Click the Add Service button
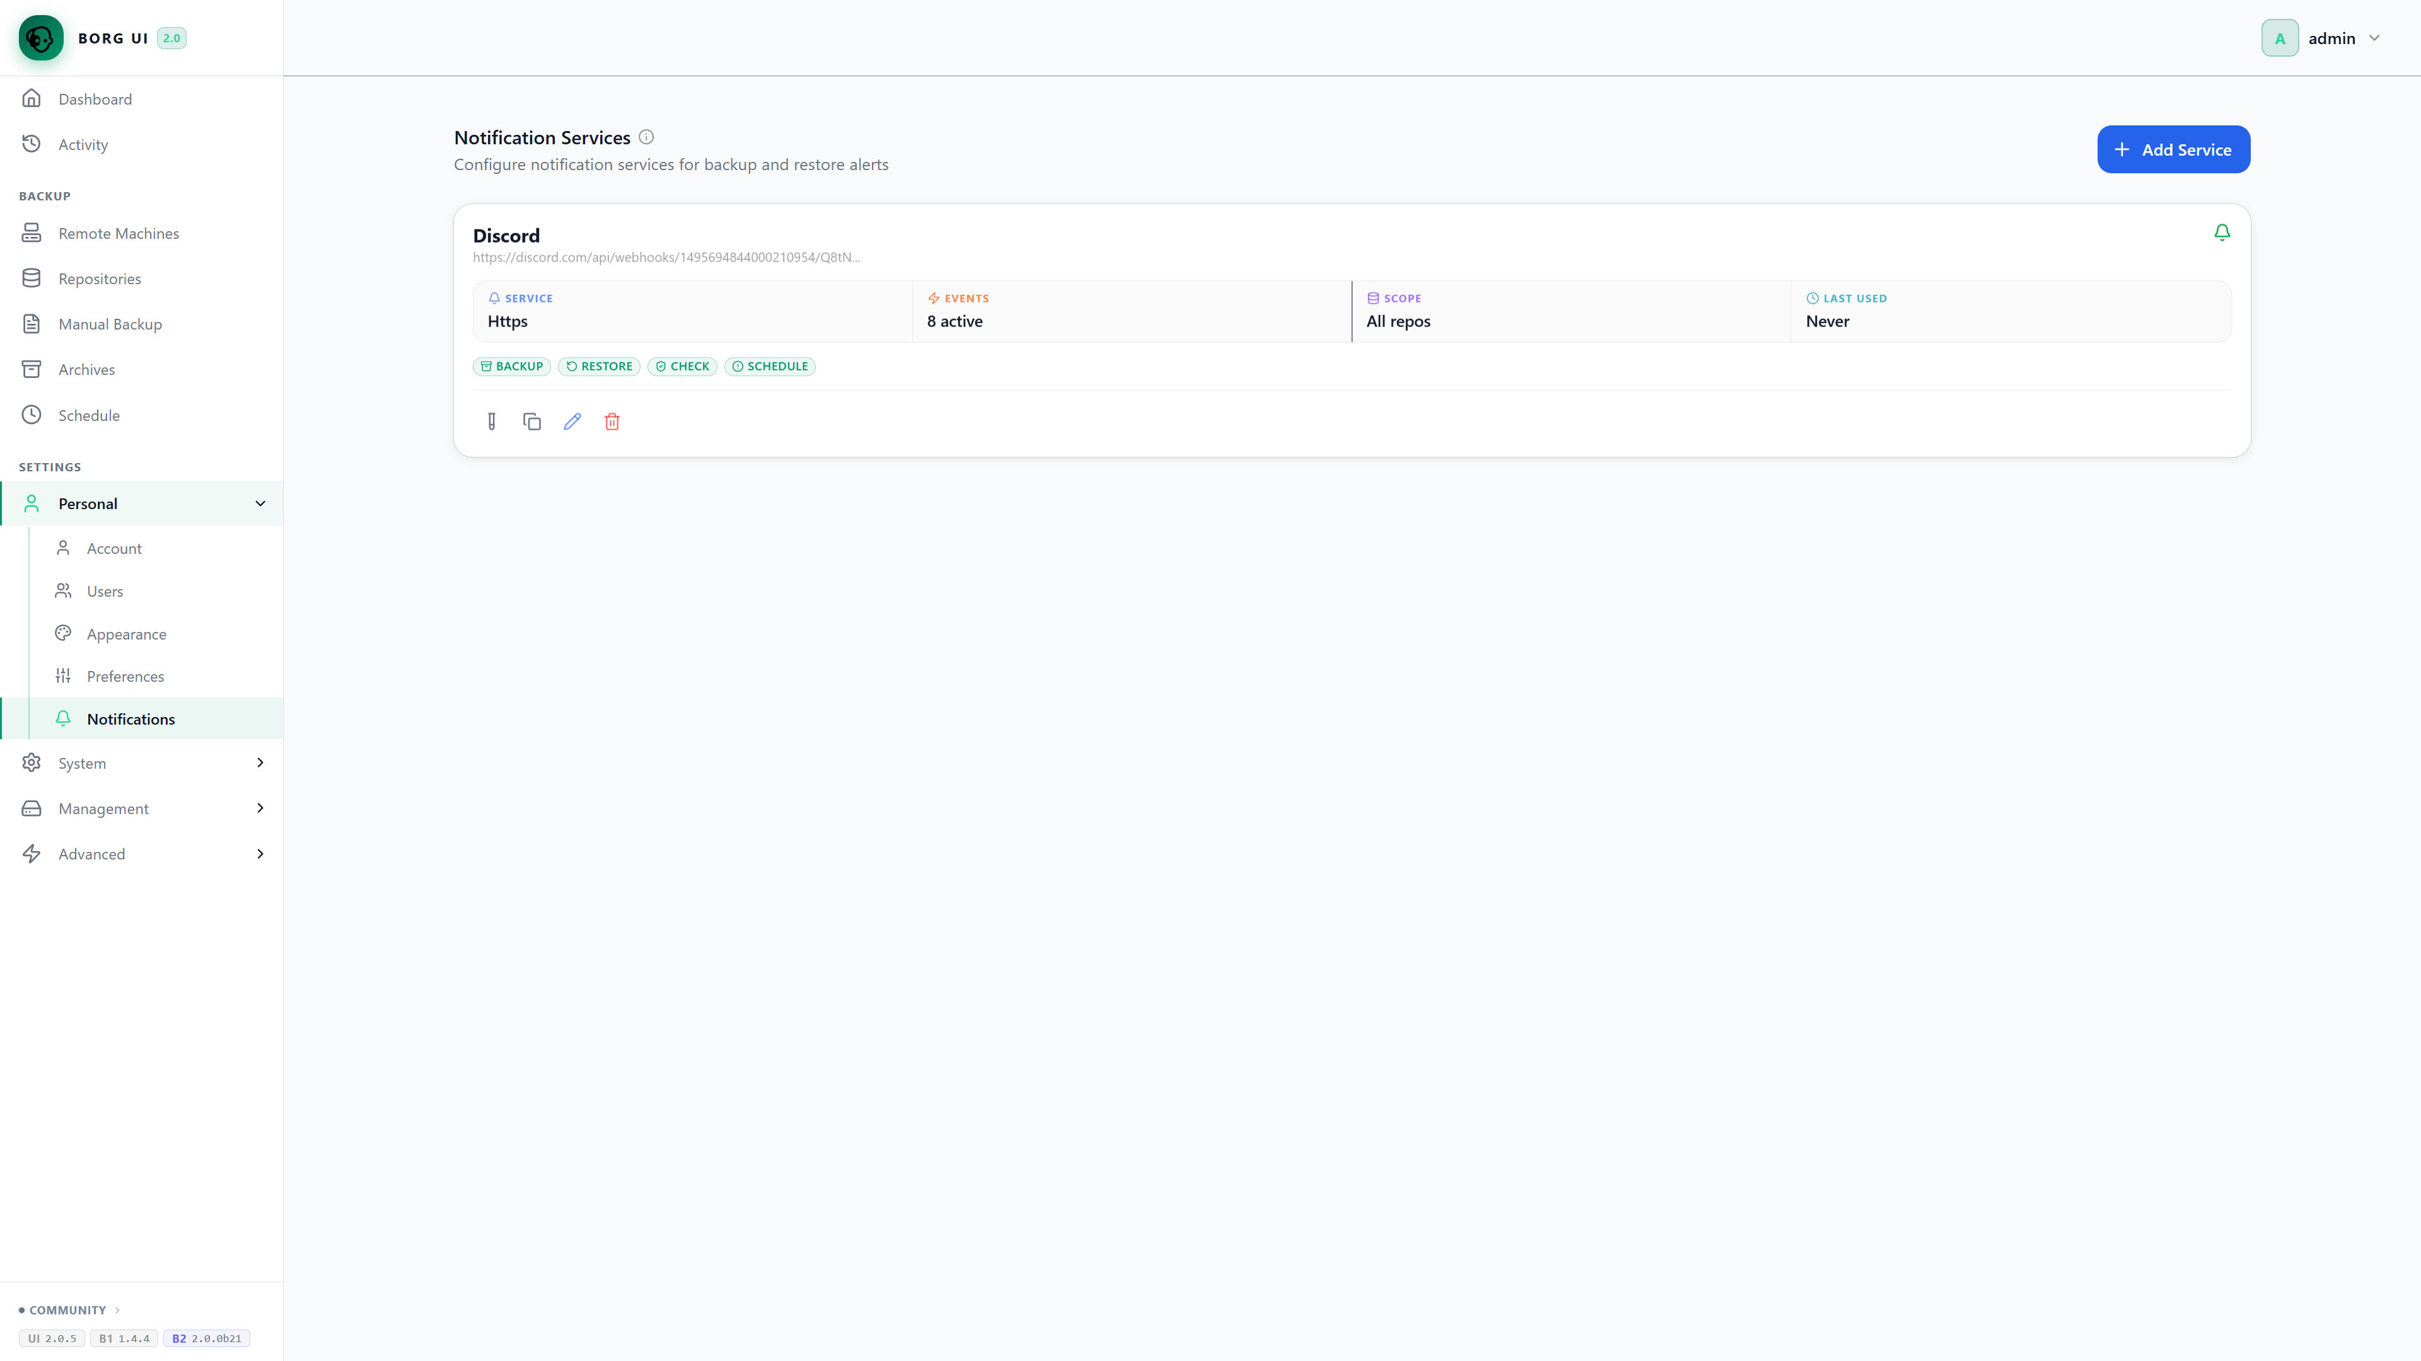The height and width of the screenshot is (1361, 2421). point(2173,149)
